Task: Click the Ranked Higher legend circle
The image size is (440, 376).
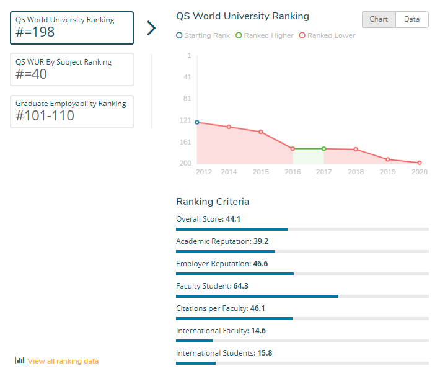Action: 239,35
